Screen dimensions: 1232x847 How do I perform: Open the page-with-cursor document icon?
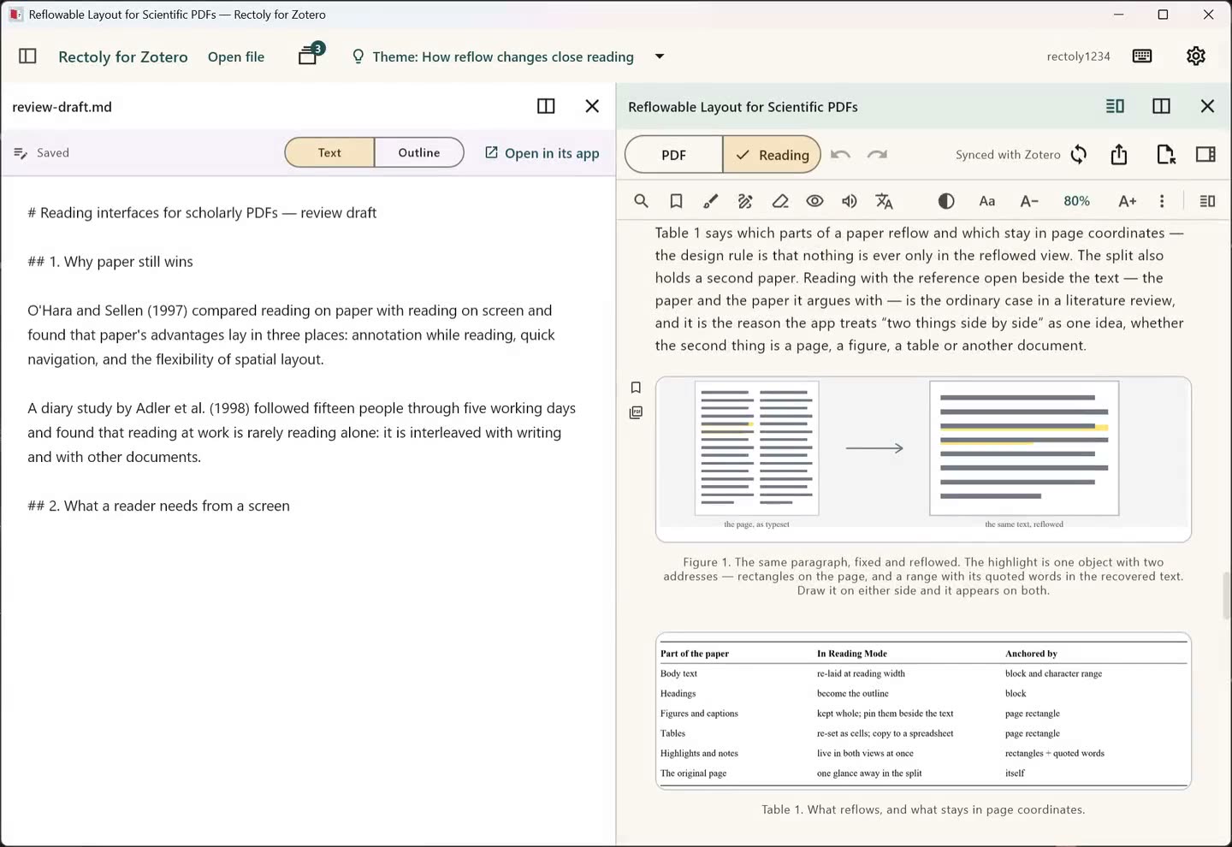coord(1165,154)
